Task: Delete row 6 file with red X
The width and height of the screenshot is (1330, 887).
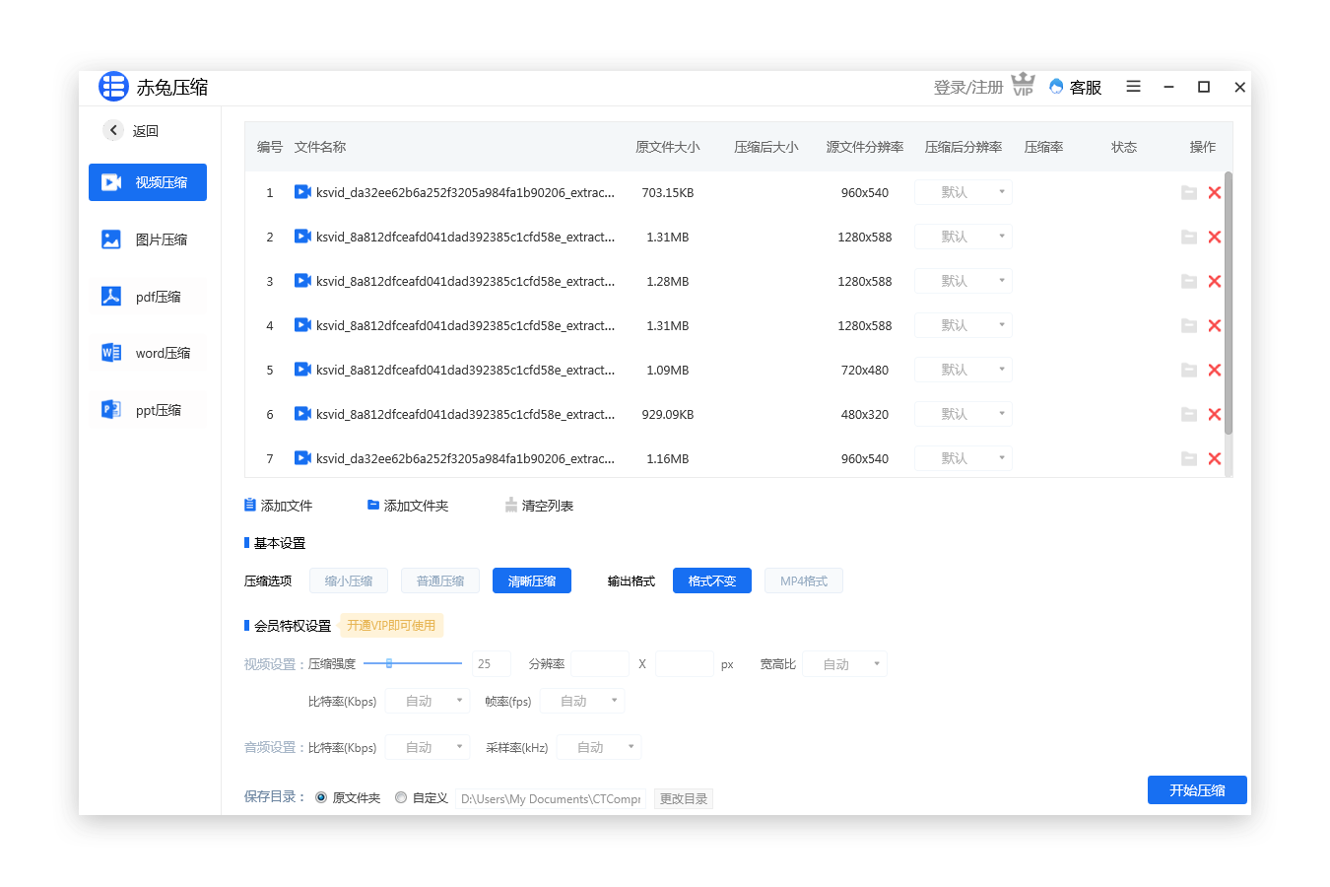Action: tap(1215, 415)
